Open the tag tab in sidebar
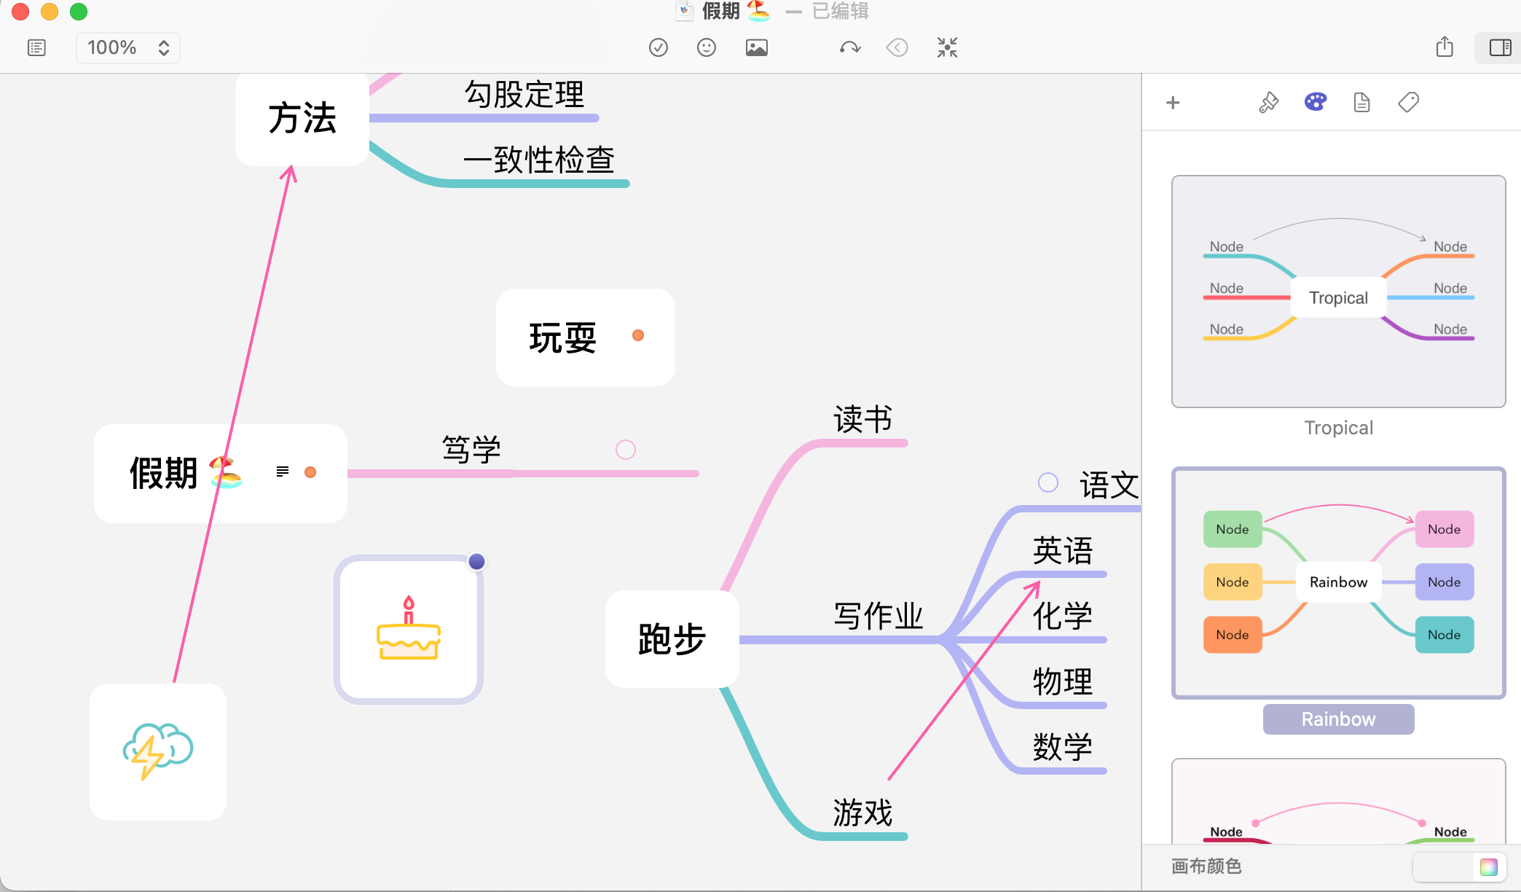Viewport: 1521px width, 892px height. (1408, 103)
